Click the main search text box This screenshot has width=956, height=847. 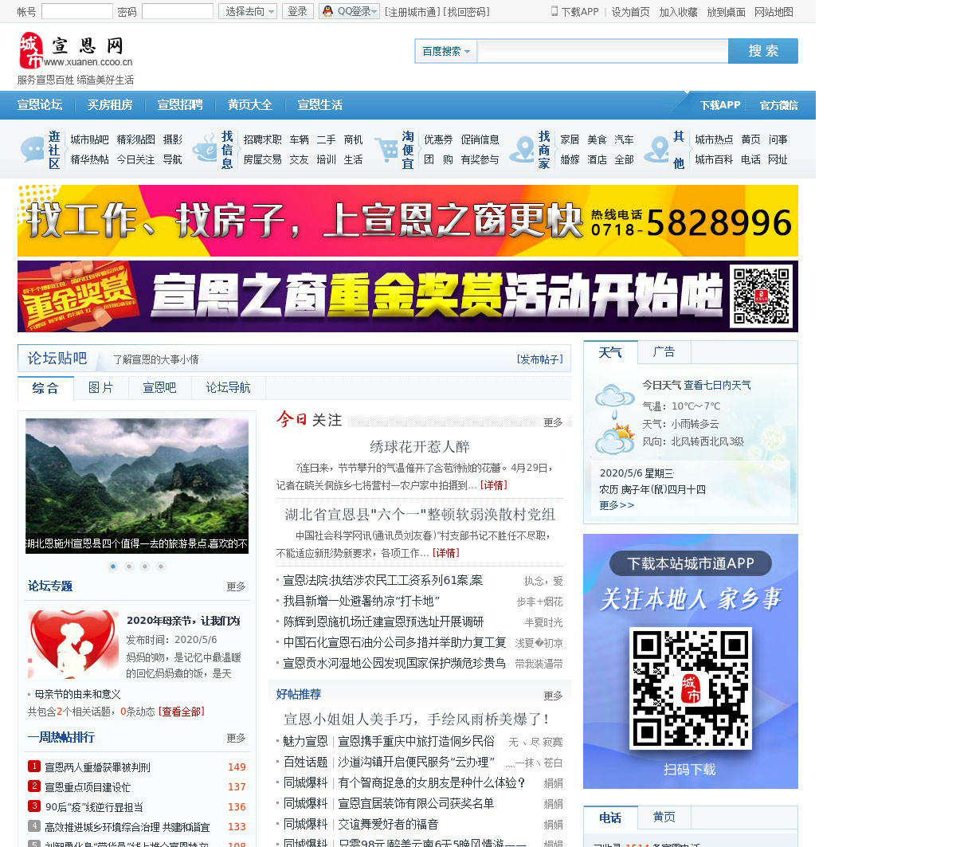[602, 51]
